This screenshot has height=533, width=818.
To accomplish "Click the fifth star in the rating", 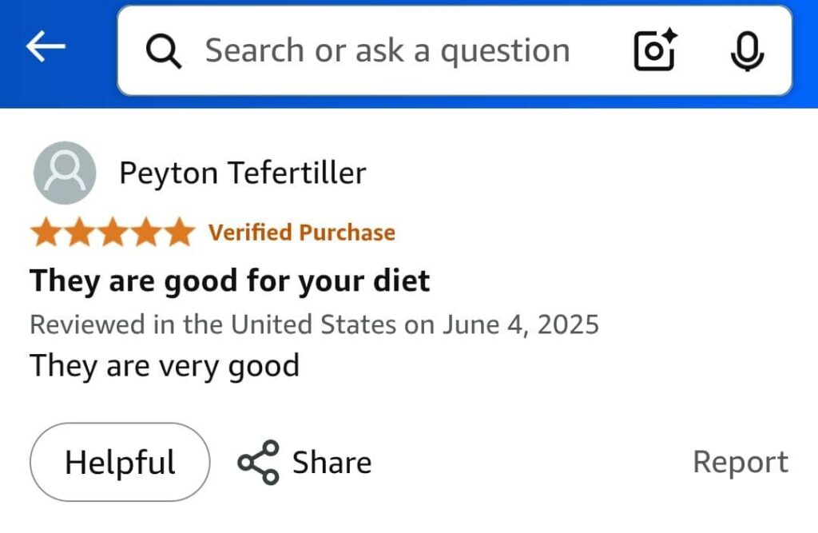I will 177,233.
